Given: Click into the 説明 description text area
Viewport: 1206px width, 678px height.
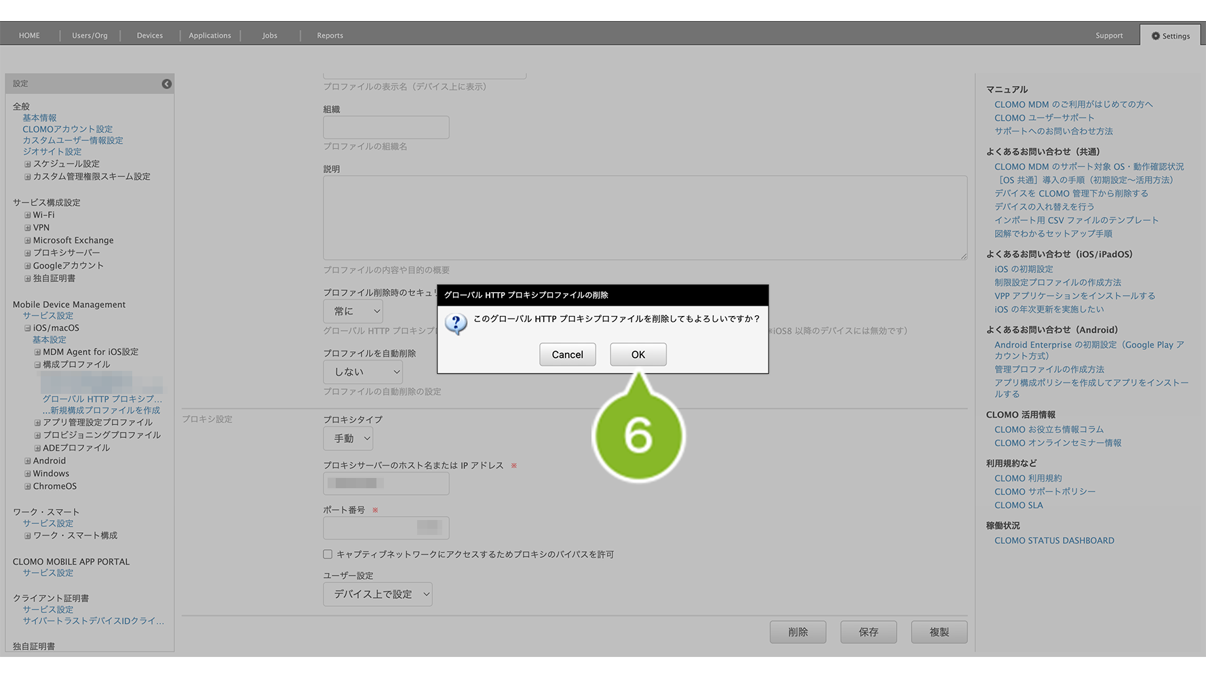Looking at the screenshot, I should tap(644, 218).
